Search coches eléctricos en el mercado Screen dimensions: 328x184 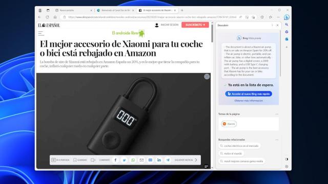(239, 146)
